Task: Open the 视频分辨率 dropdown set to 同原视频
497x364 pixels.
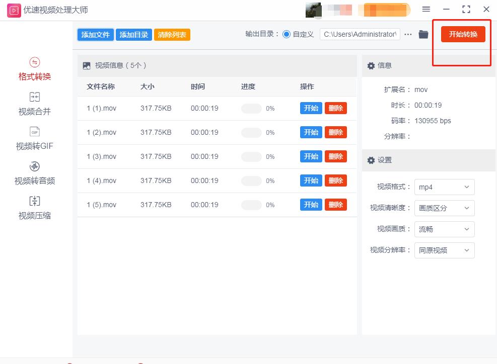Action: tap(444, 250)
